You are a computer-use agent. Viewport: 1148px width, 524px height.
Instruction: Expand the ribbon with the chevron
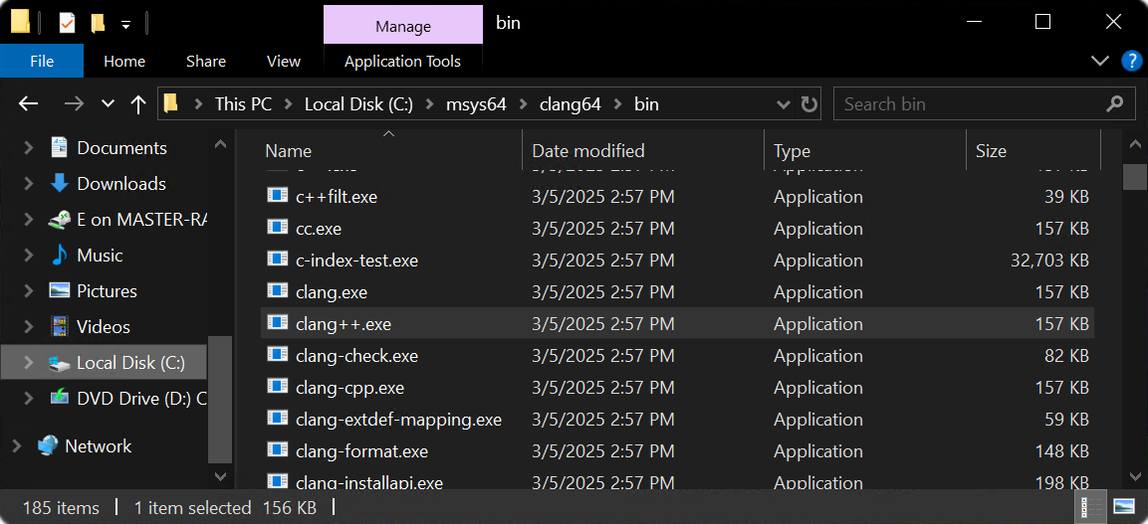point(1099,61)
